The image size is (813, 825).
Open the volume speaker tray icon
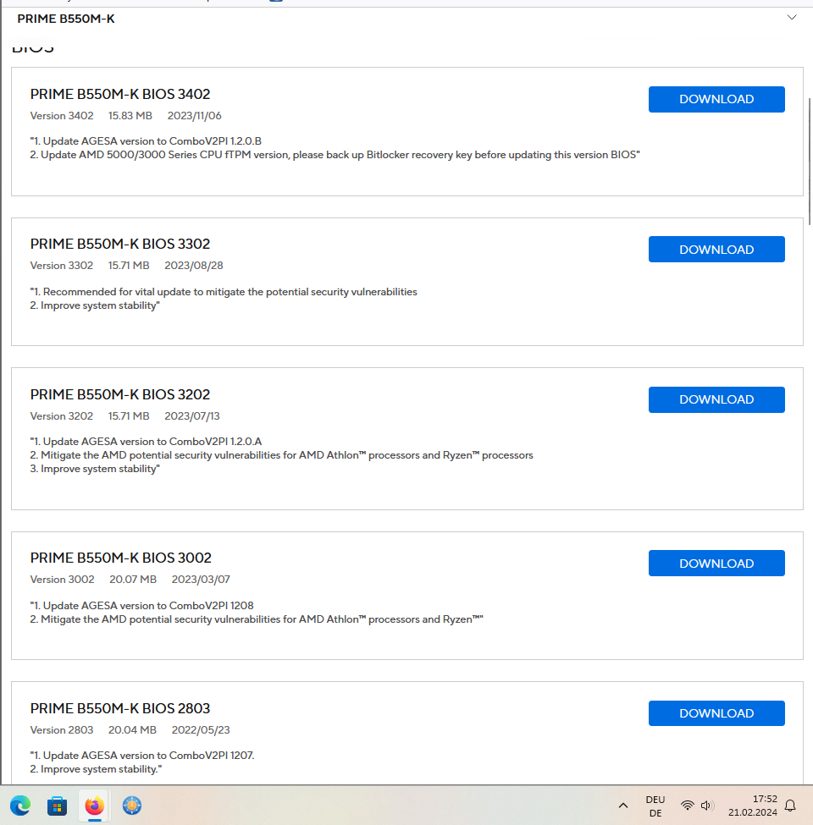pyautogui.click(x=706, y=806)
